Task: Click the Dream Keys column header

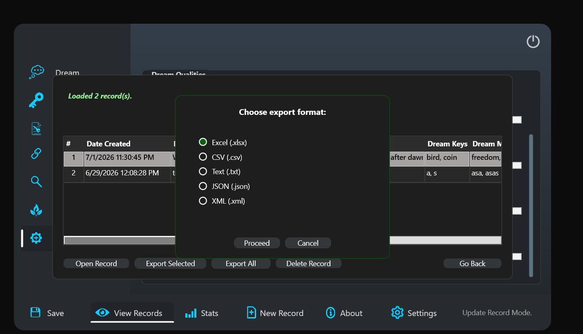Action: point(447,144)
